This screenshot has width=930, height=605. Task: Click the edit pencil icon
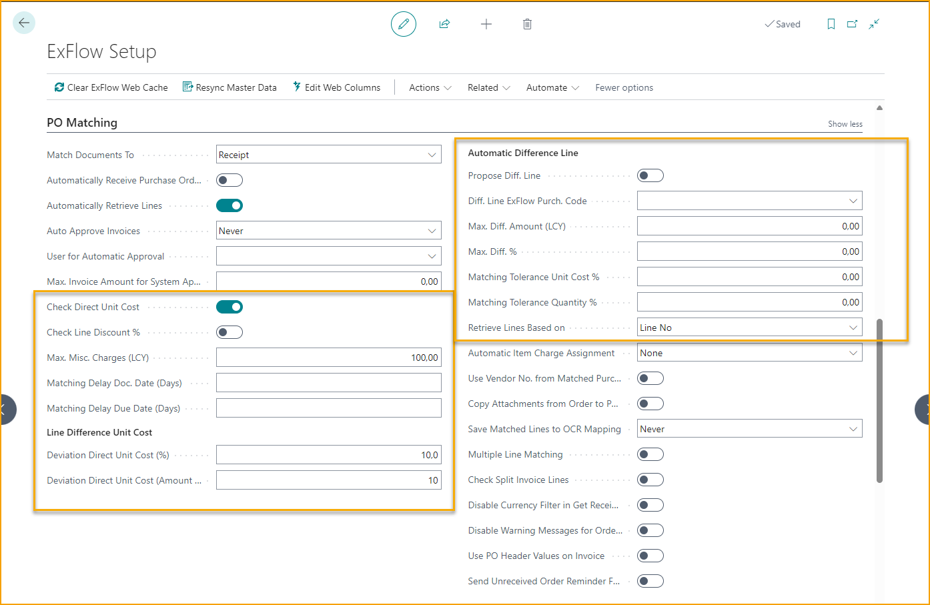(404, 24)
